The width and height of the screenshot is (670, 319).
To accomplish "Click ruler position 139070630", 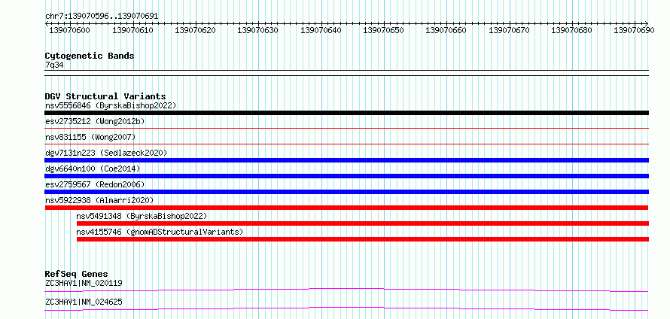I will (257, 30).
